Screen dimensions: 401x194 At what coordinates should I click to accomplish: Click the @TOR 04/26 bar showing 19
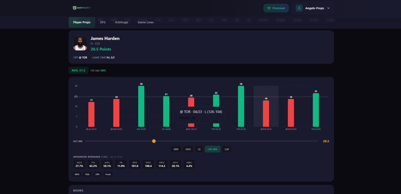tap(291, 113)
